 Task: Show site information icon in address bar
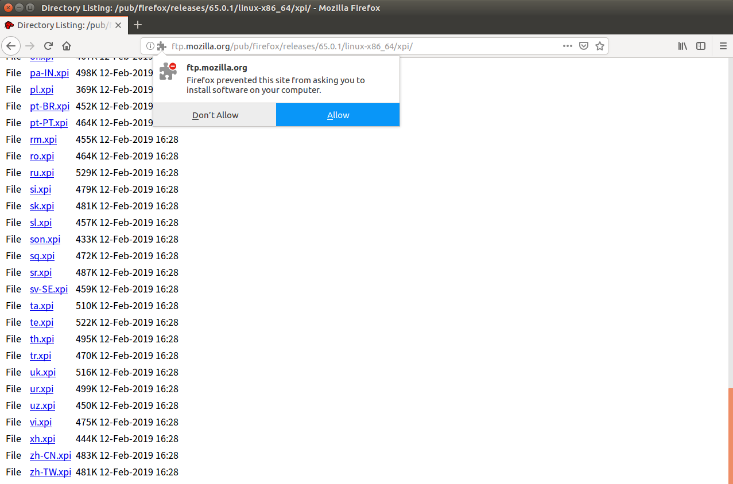pos(150,46)
